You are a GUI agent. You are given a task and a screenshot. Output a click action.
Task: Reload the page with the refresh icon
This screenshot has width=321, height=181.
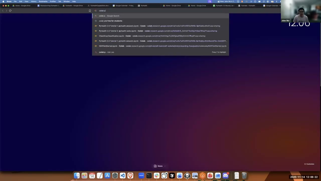[x=10, y=11]
